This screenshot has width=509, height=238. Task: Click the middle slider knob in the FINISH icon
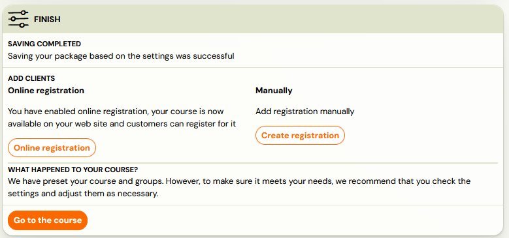14,19
